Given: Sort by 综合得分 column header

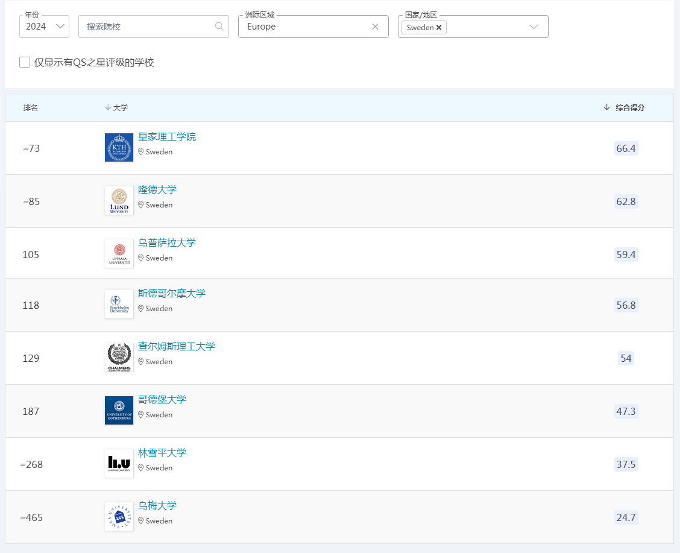Looking at the screenshot, I should [x=629, y=107].
